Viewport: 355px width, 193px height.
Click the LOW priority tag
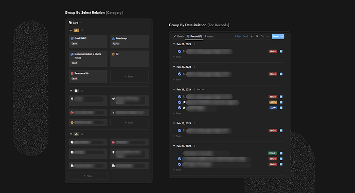point(273,108)
